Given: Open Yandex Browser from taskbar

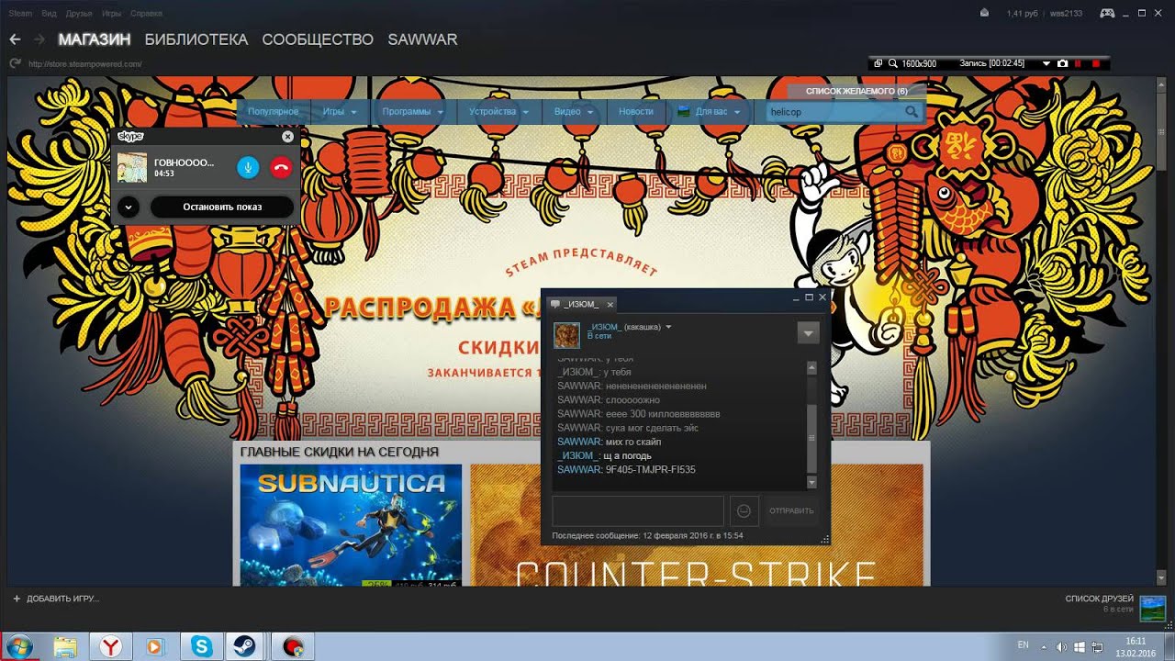Looking at the screenshot, I should pos(111,646).
